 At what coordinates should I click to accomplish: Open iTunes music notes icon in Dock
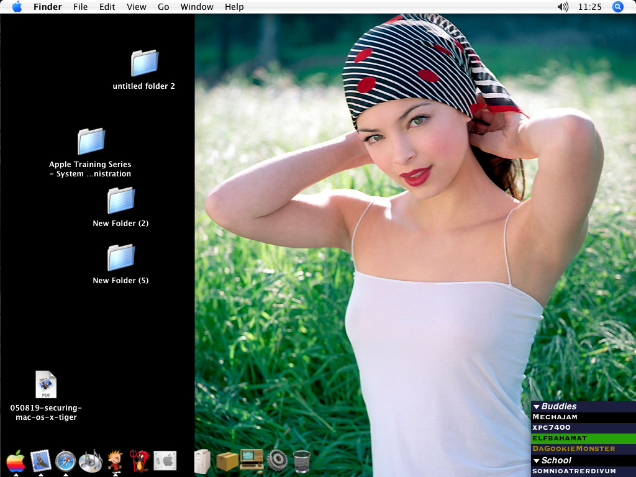[x=91, y=461]
